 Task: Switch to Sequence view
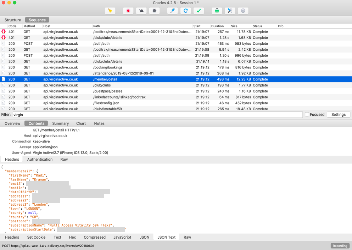coord(37,20)
